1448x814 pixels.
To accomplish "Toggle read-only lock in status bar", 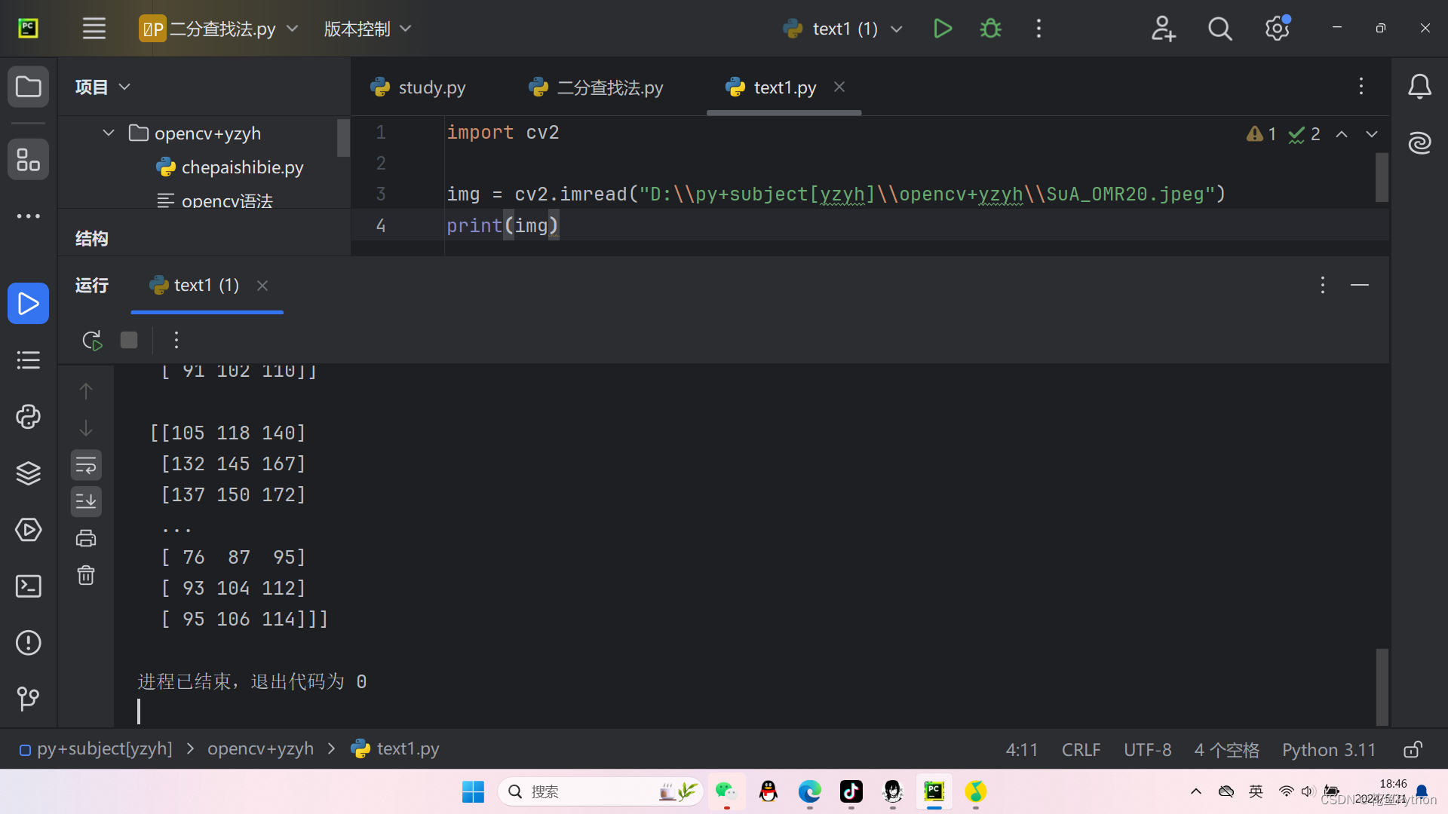I will (x=1413, y=749).
